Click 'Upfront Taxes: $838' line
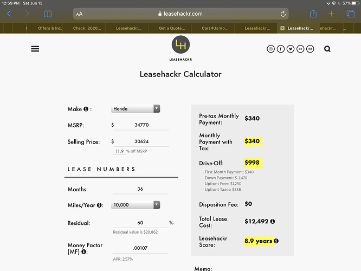Screen dimensions: 361x271 (x=222, y=190)
